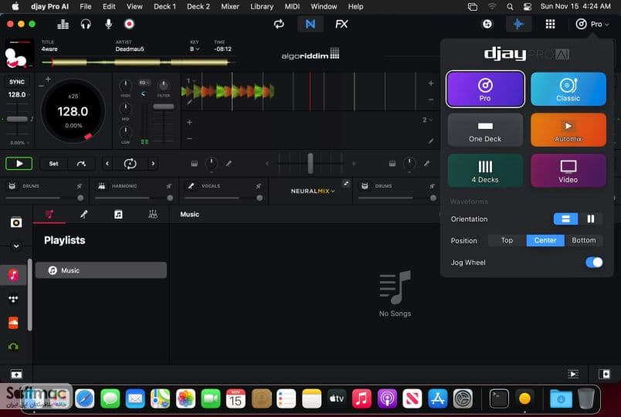Screen dimensions: 621x417
Task: Select the playlists tab in library
Action: (49, 214)
